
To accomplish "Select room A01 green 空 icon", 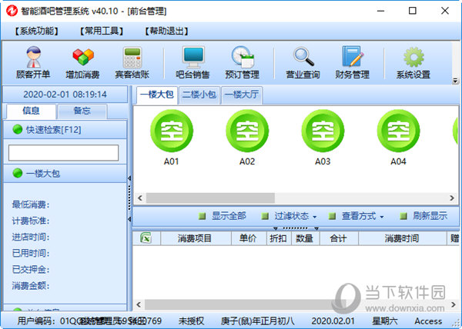I will [172, 131].
